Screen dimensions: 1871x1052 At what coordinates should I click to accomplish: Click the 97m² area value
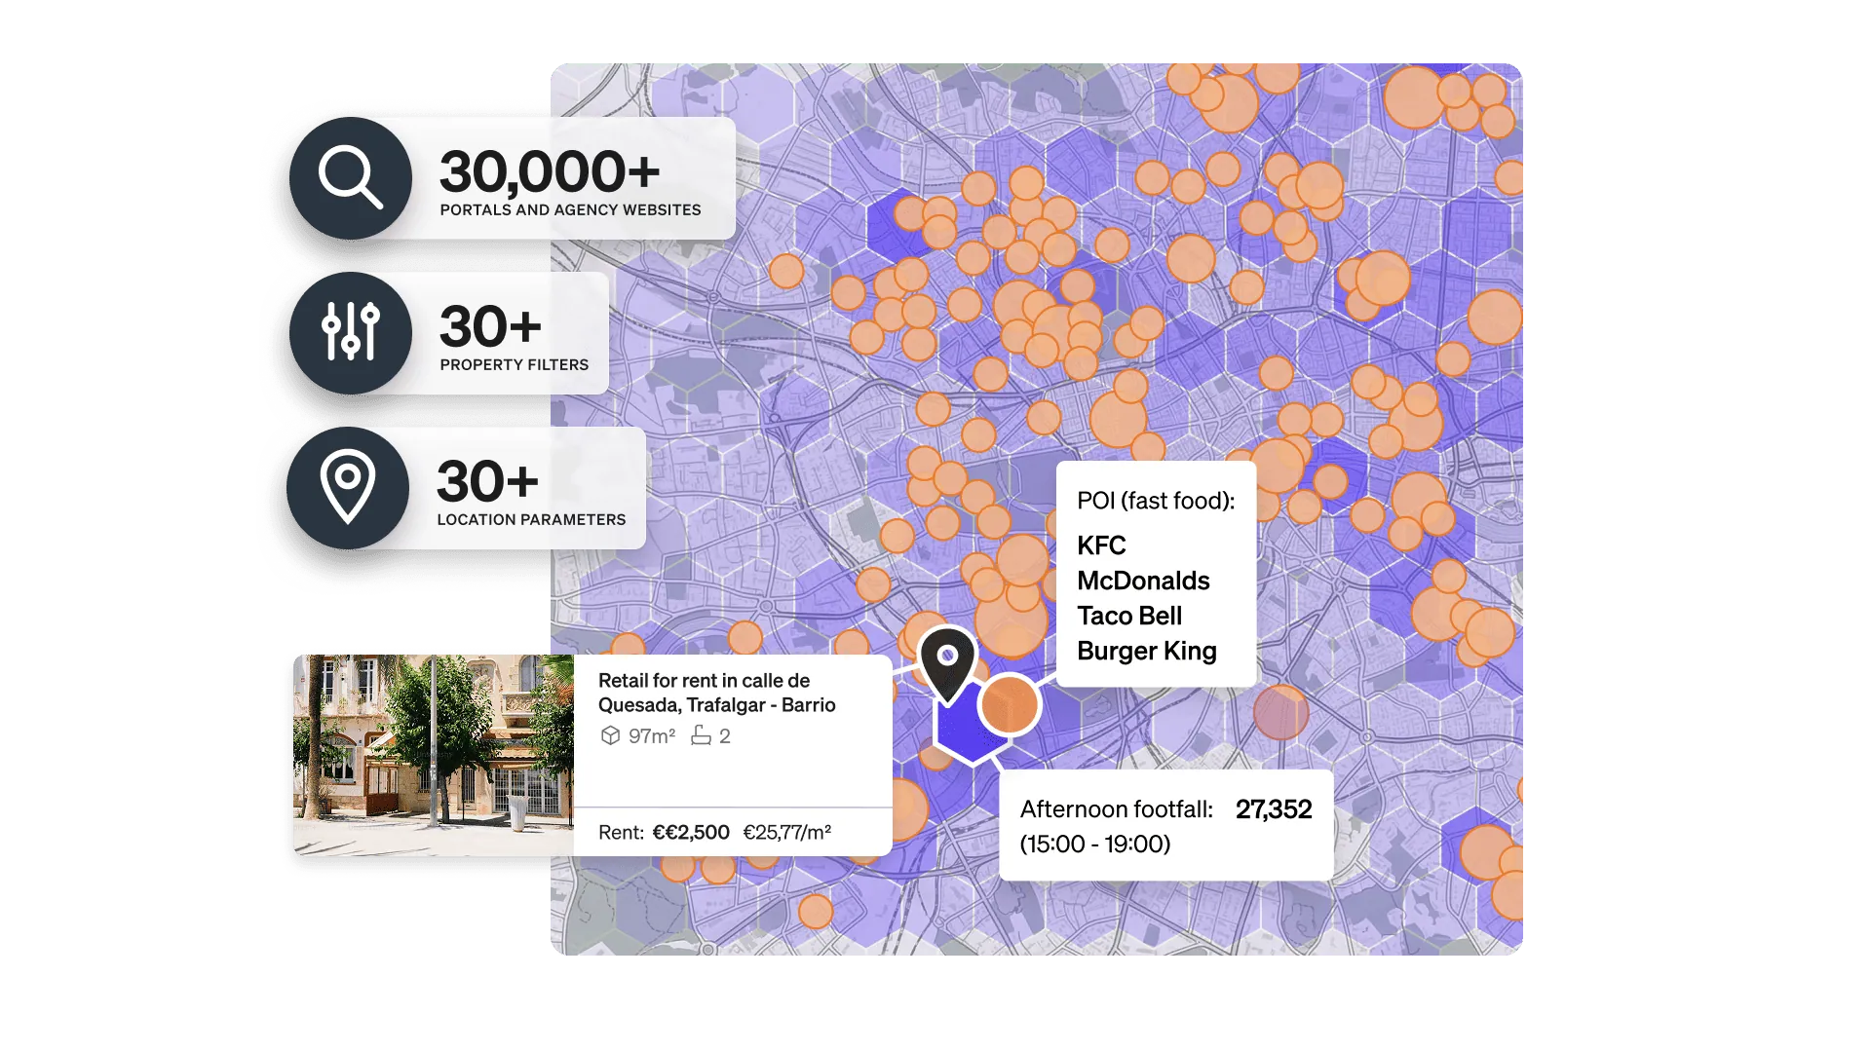652,735
